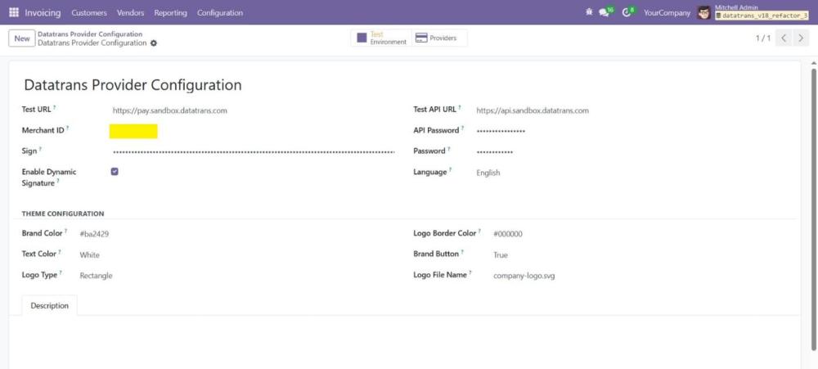This screenshot has width=818, height=369.
Task: Click the gear actions icon beside record title
Action: tap(154, 43)
